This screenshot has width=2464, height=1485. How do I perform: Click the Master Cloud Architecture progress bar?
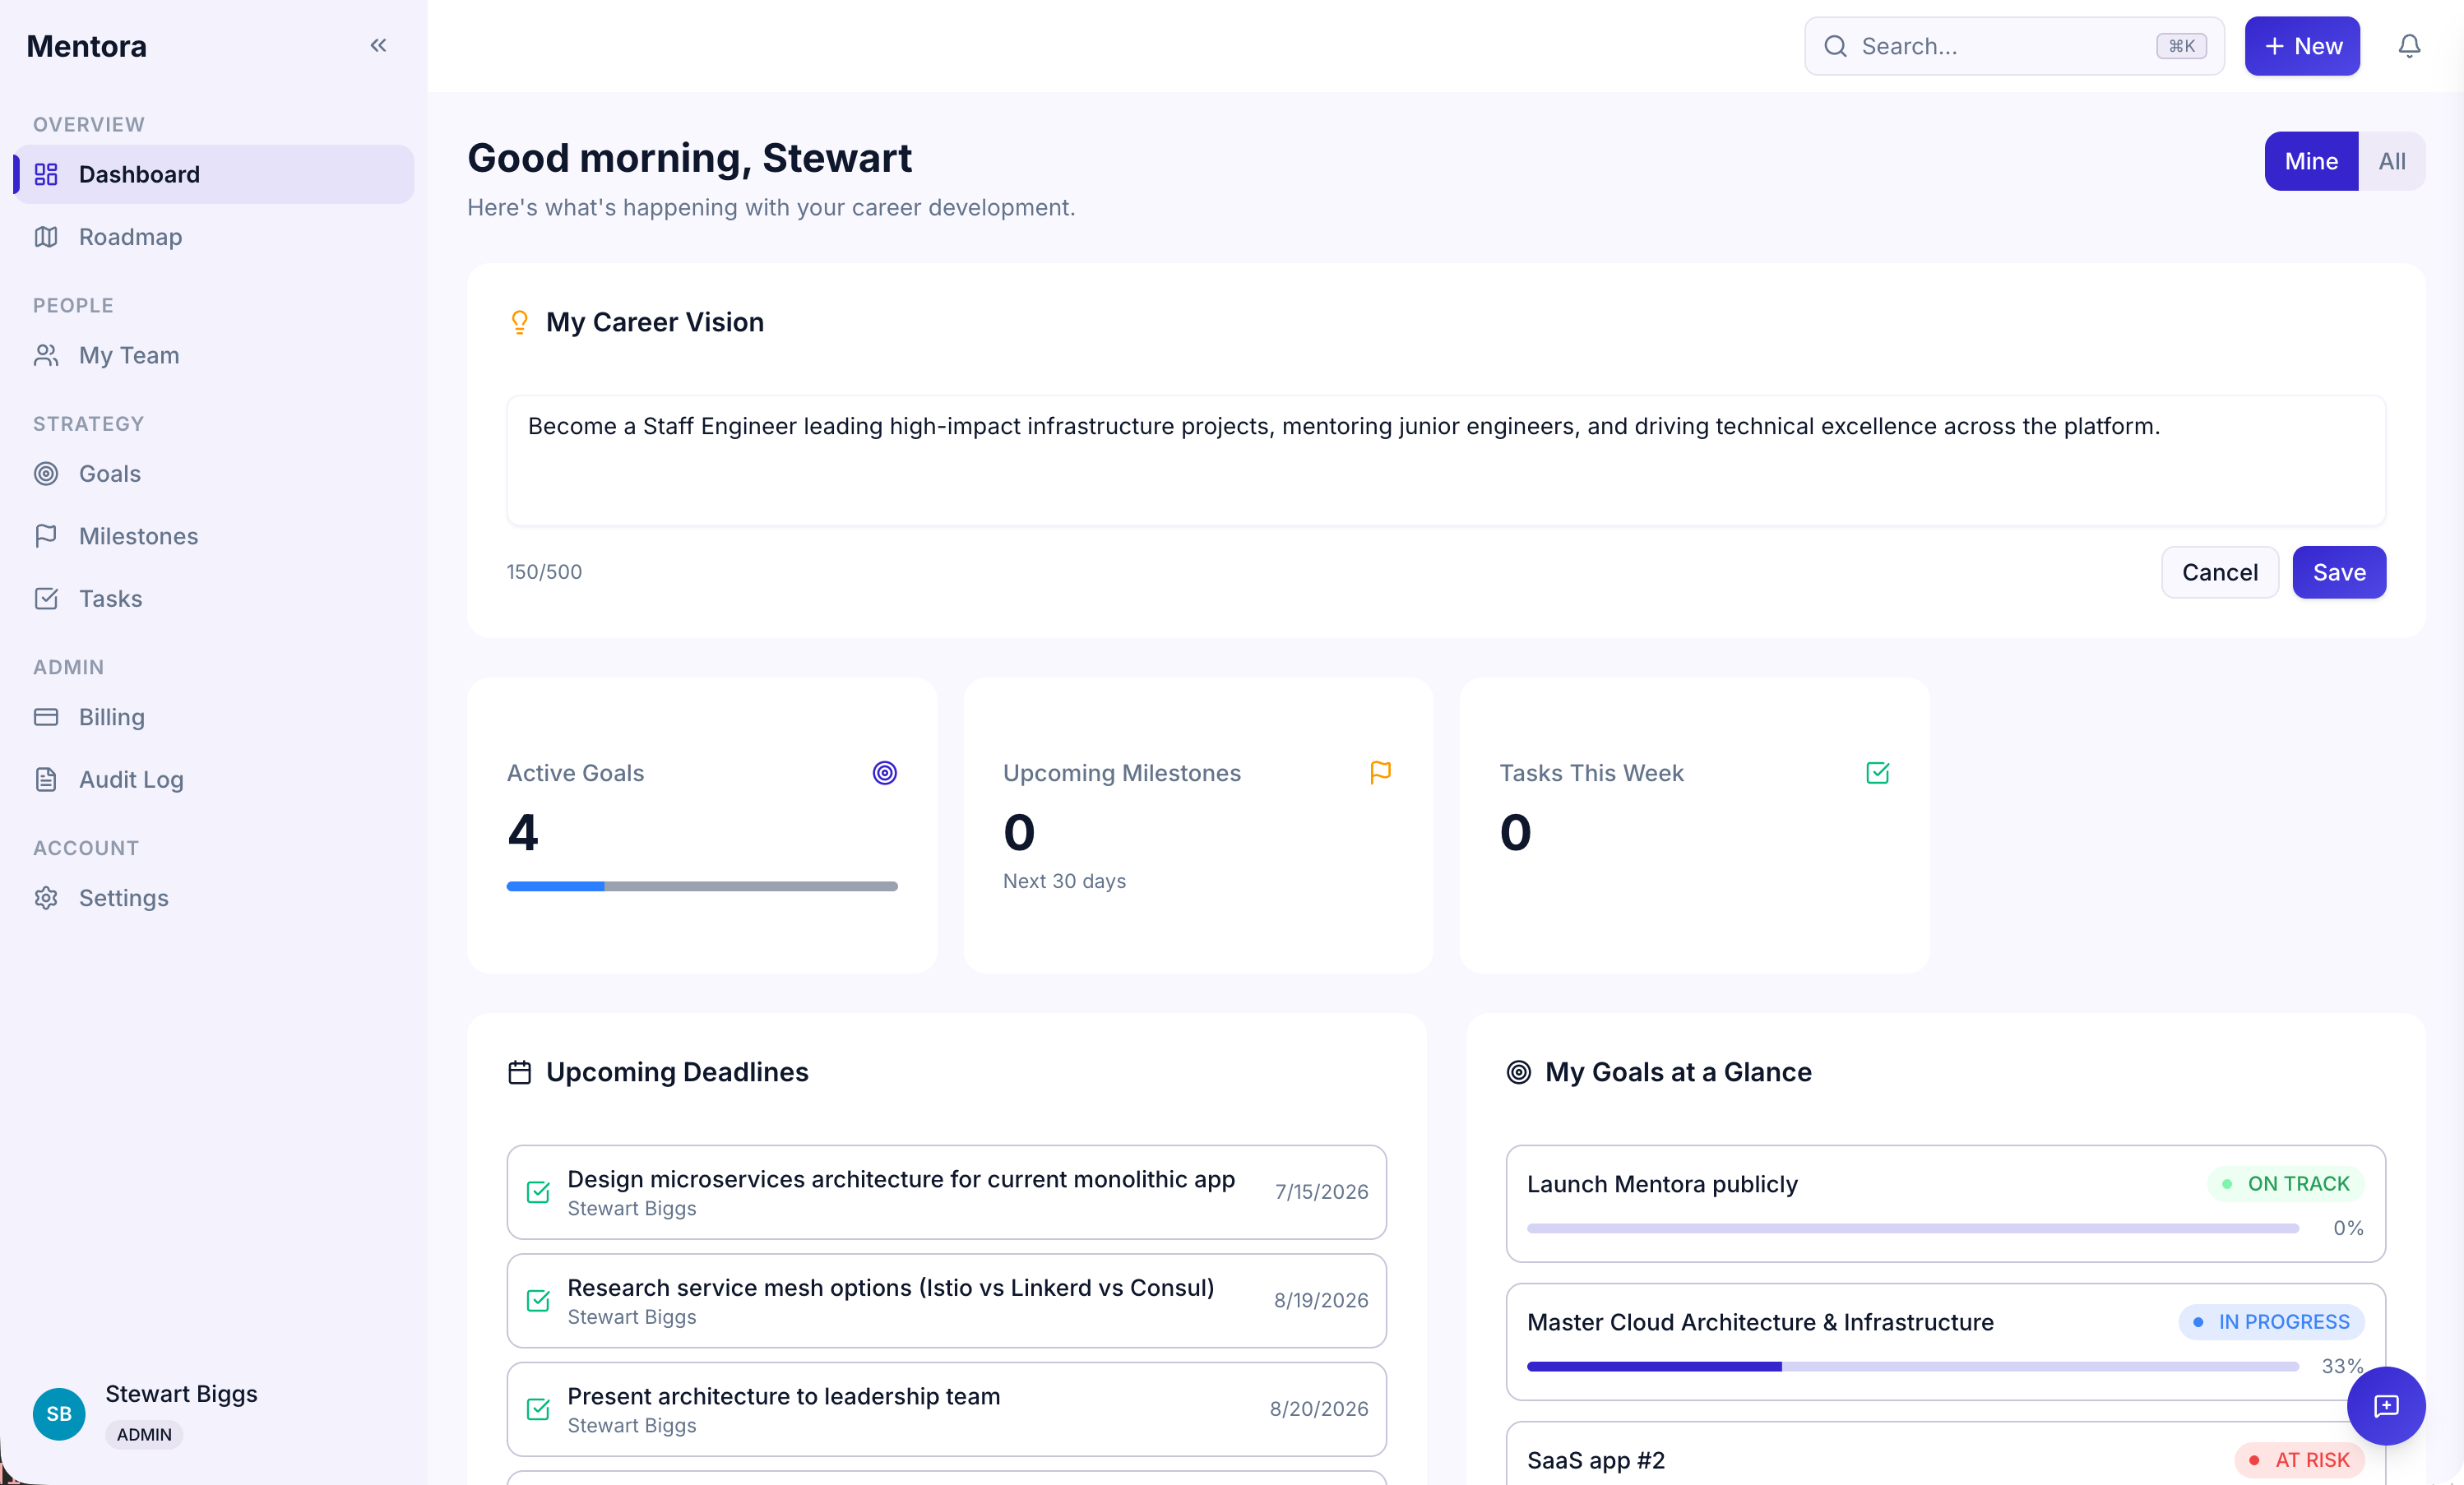point(1912,1366)
